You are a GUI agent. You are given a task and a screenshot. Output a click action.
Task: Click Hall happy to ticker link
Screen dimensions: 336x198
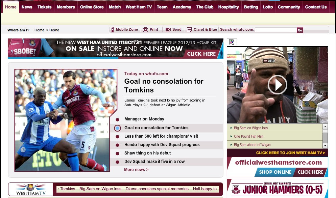(x=205, y=189)
